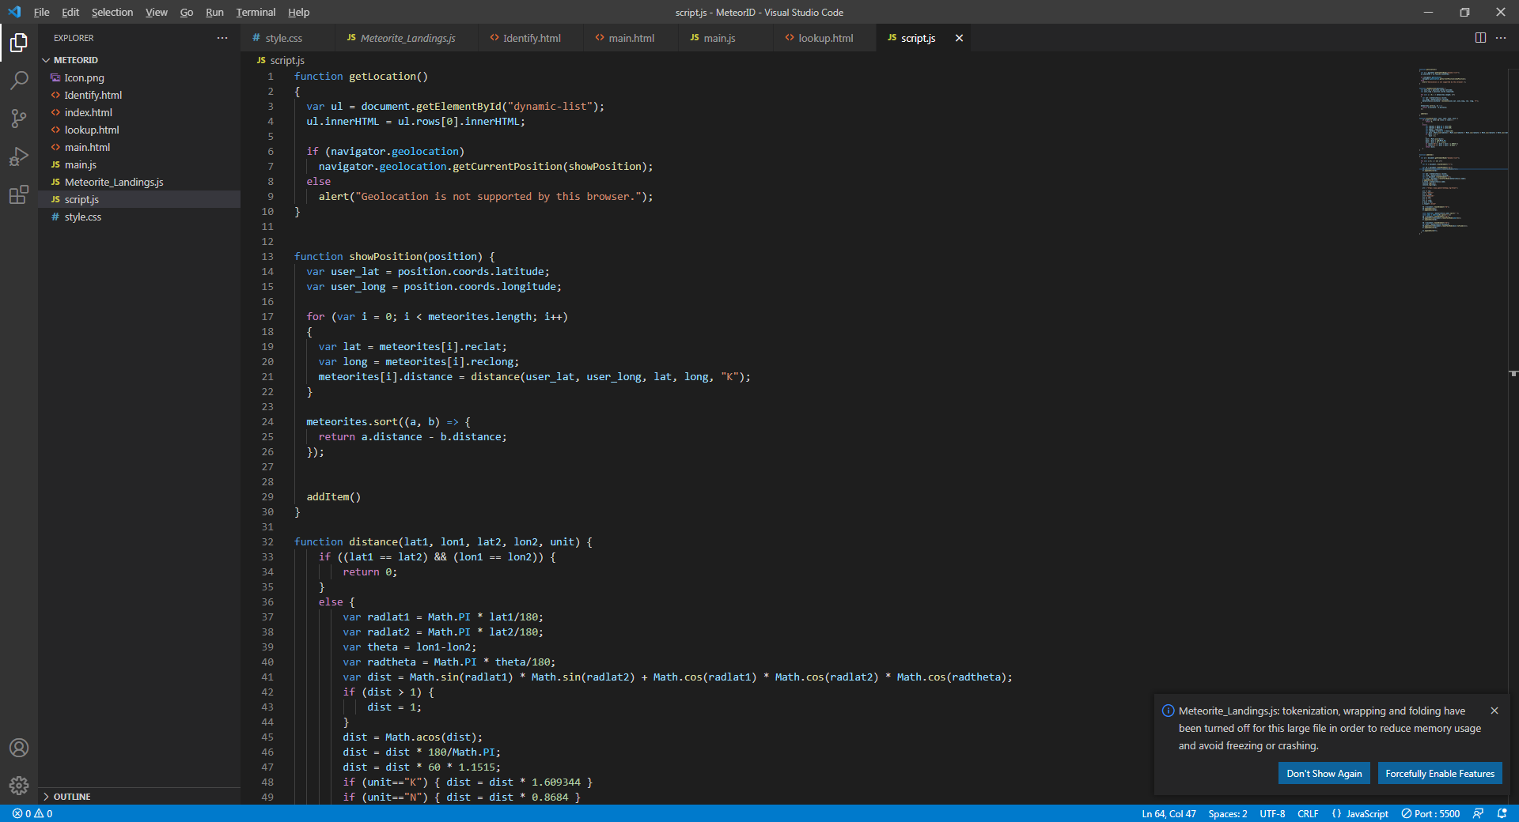Switch to the Meteorite_Landings.js tab
The height and width of the screenshot is (822, 1519).
[407, 38]
